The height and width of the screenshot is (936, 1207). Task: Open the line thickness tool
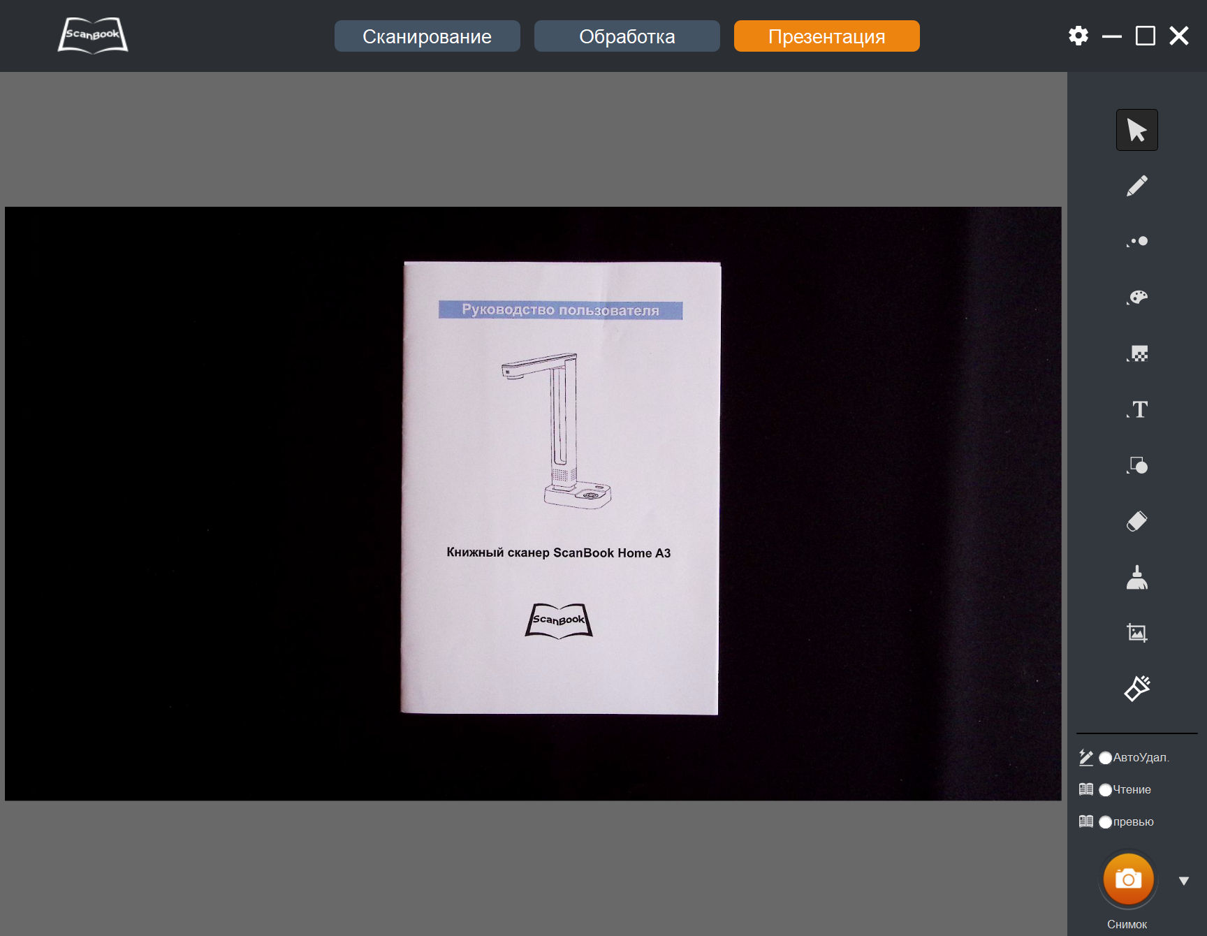click(x=1136, y=242)
